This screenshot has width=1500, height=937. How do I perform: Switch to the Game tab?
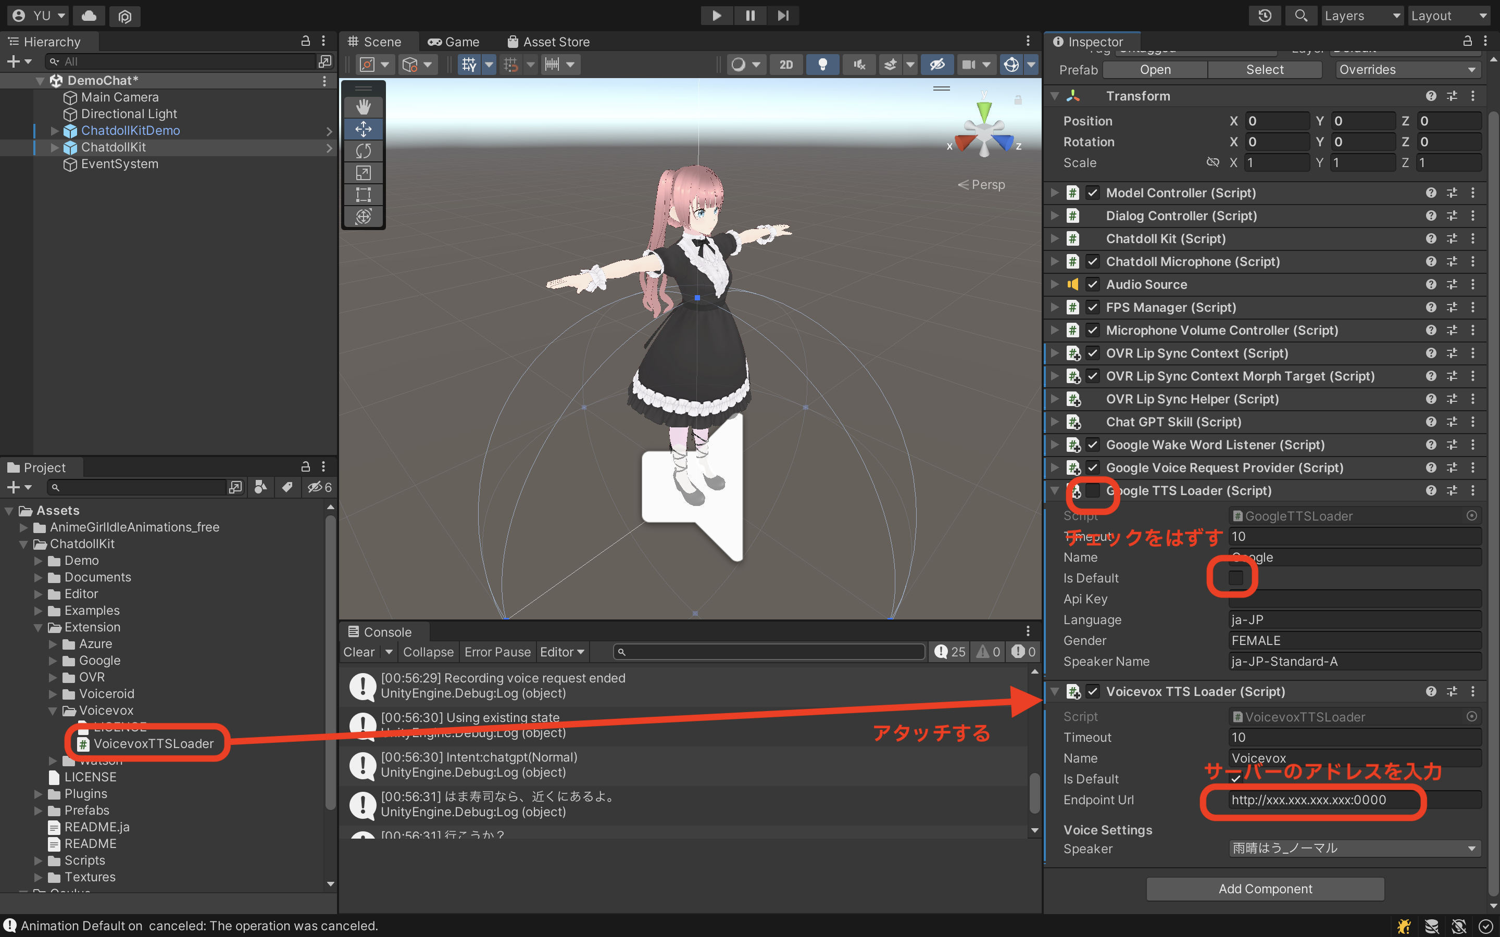(454, 42)
